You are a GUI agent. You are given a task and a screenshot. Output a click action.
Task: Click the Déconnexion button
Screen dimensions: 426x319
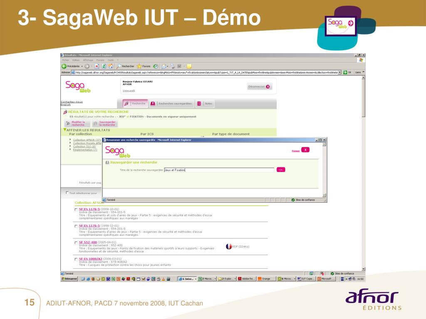(259, 86)
